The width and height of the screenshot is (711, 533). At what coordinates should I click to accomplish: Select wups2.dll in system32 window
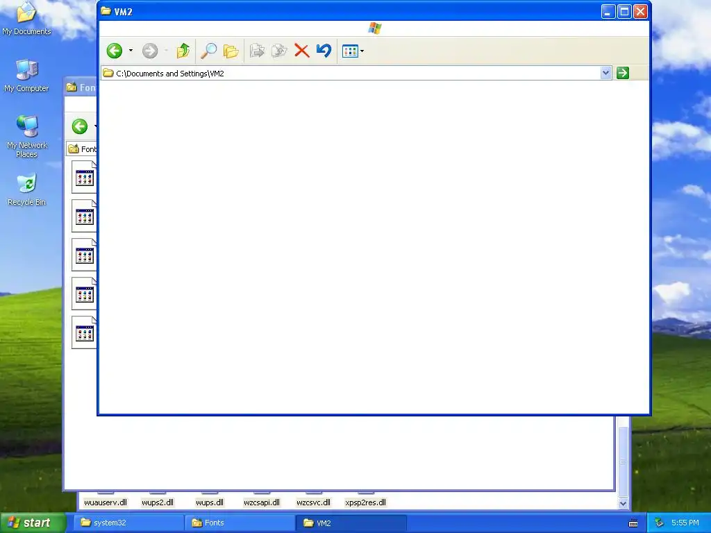158,502
